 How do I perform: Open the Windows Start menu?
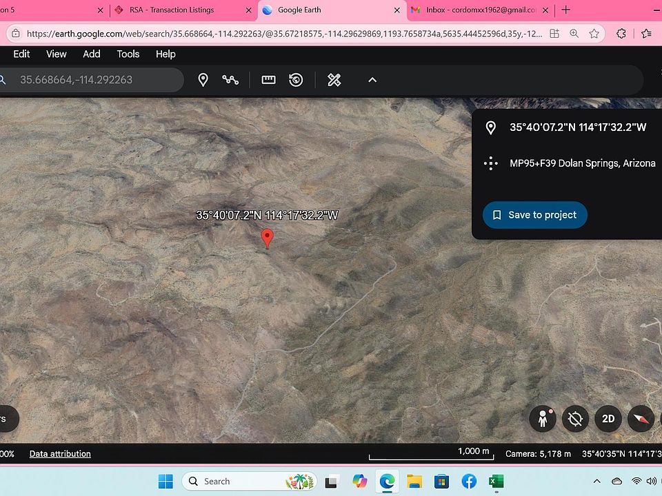[x=165, y=482]
